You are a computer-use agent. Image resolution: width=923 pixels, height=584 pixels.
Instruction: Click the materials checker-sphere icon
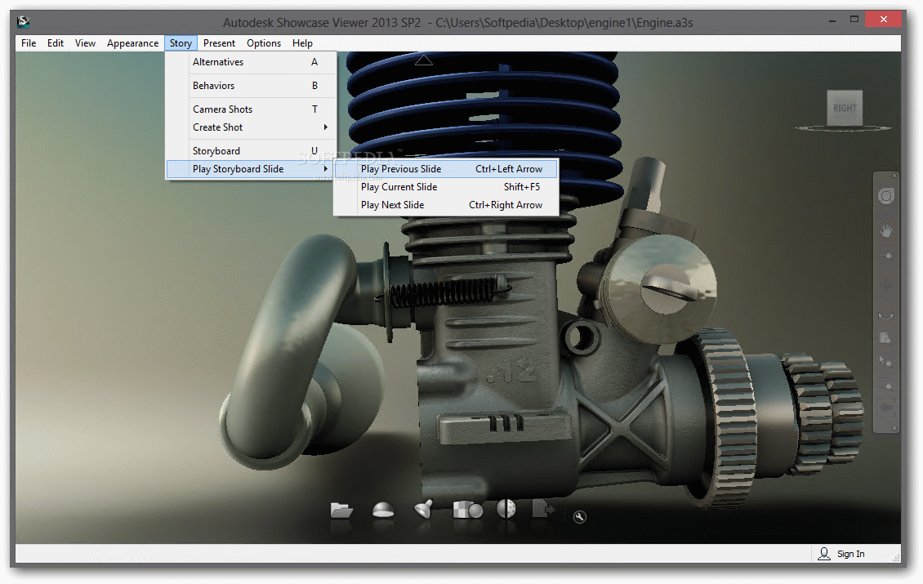467,509
